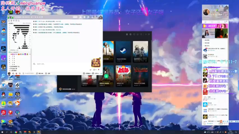This screenshot has width=239, height=134.
Task: Click list icon in channel sidebar toolbar
Action: pos(16,21)
